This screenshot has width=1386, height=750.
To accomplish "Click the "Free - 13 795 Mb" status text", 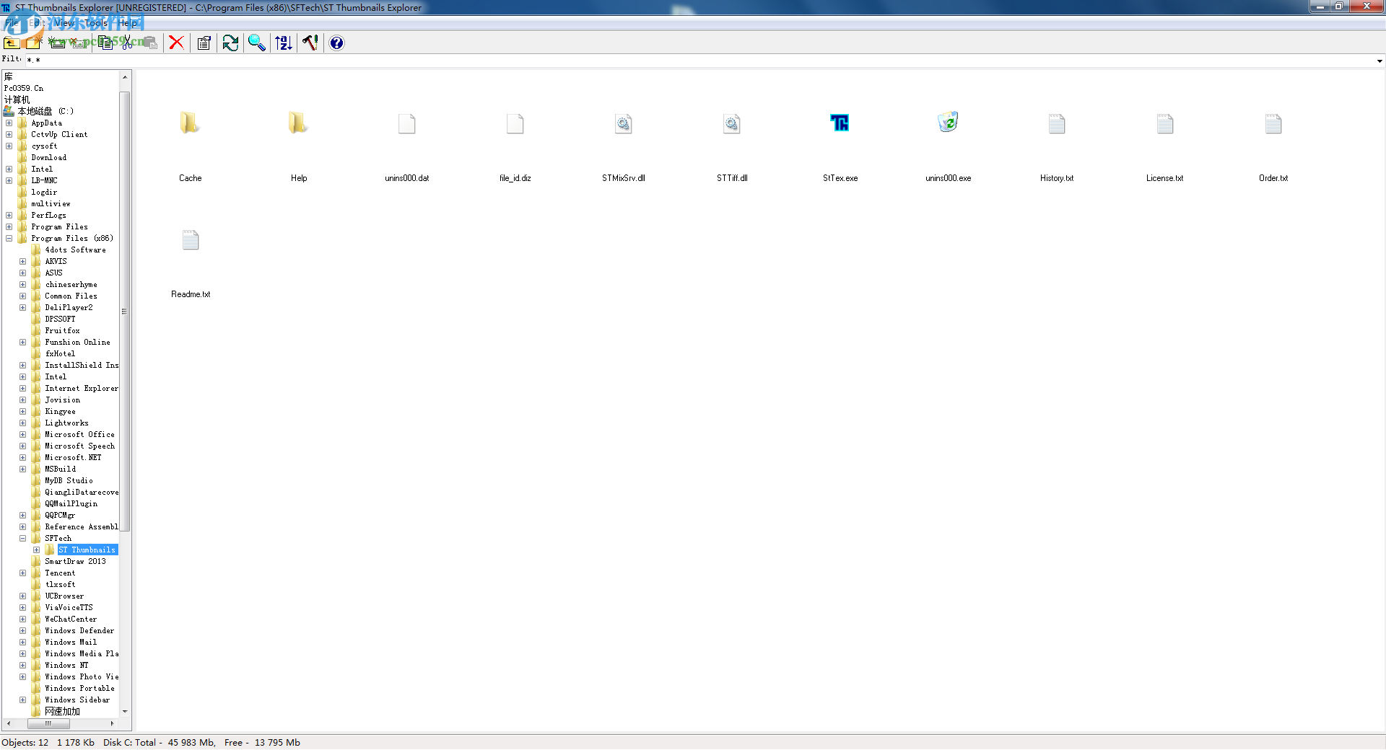I will pos(262,743).
